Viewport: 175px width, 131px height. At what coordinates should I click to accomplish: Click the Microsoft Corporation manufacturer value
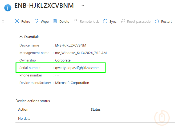[72, 83]
